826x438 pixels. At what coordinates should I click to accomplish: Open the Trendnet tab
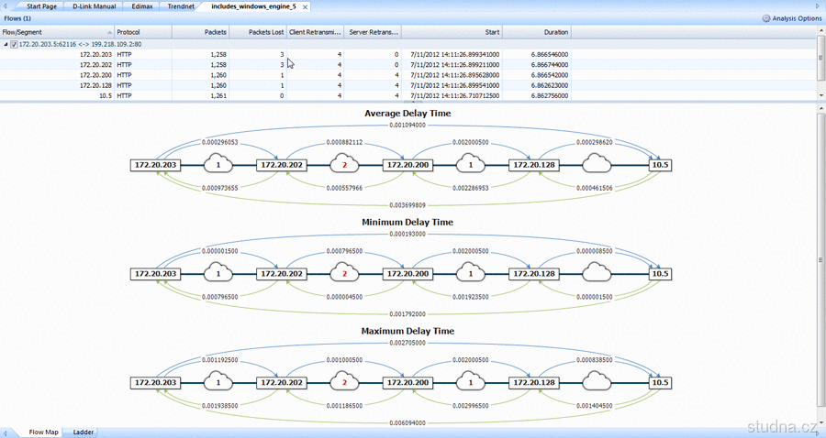pos(181,6)
